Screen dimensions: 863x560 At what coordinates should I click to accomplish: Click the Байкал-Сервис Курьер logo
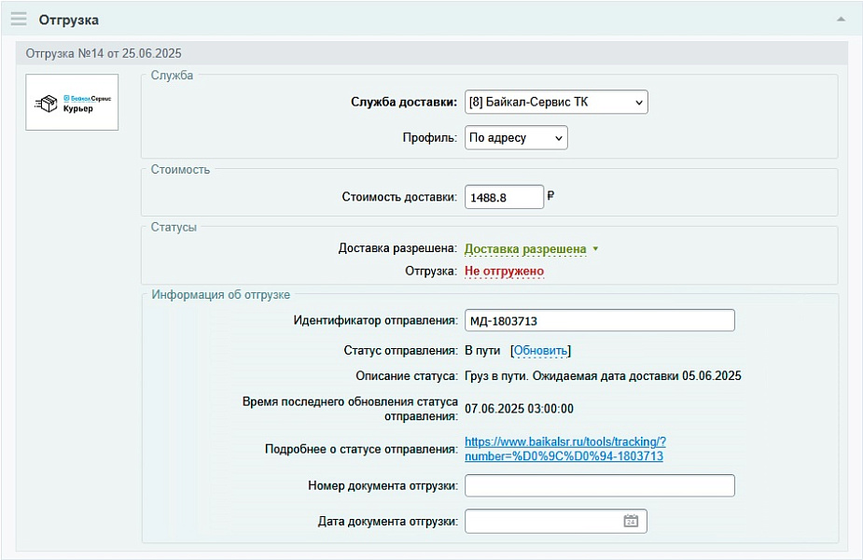(72, 102)
